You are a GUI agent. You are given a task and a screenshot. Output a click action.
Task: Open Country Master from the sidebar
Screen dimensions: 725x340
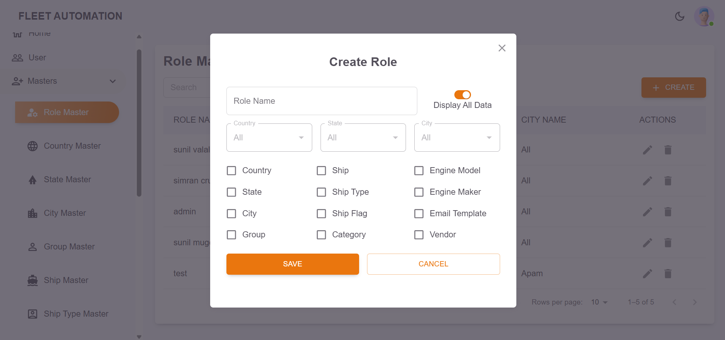point(72,146)
